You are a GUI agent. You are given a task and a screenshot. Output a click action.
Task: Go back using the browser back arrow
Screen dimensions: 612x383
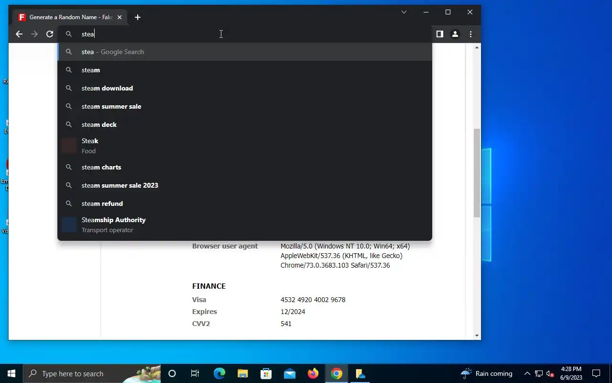[x=19, y=34]
